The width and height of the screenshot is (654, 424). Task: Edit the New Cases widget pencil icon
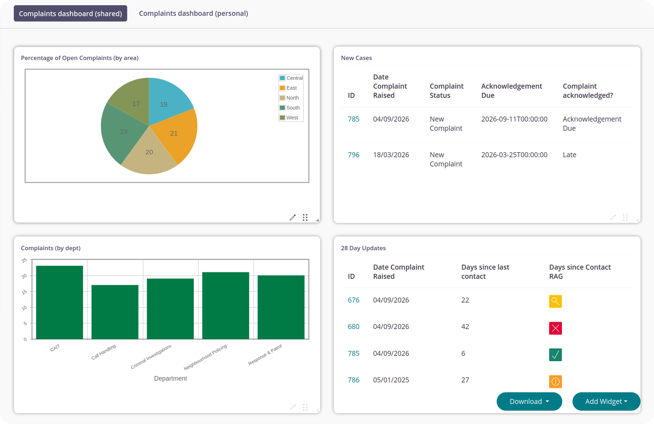[613, 217]
